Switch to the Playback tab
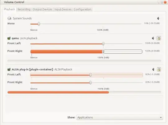 coord(9,9)
